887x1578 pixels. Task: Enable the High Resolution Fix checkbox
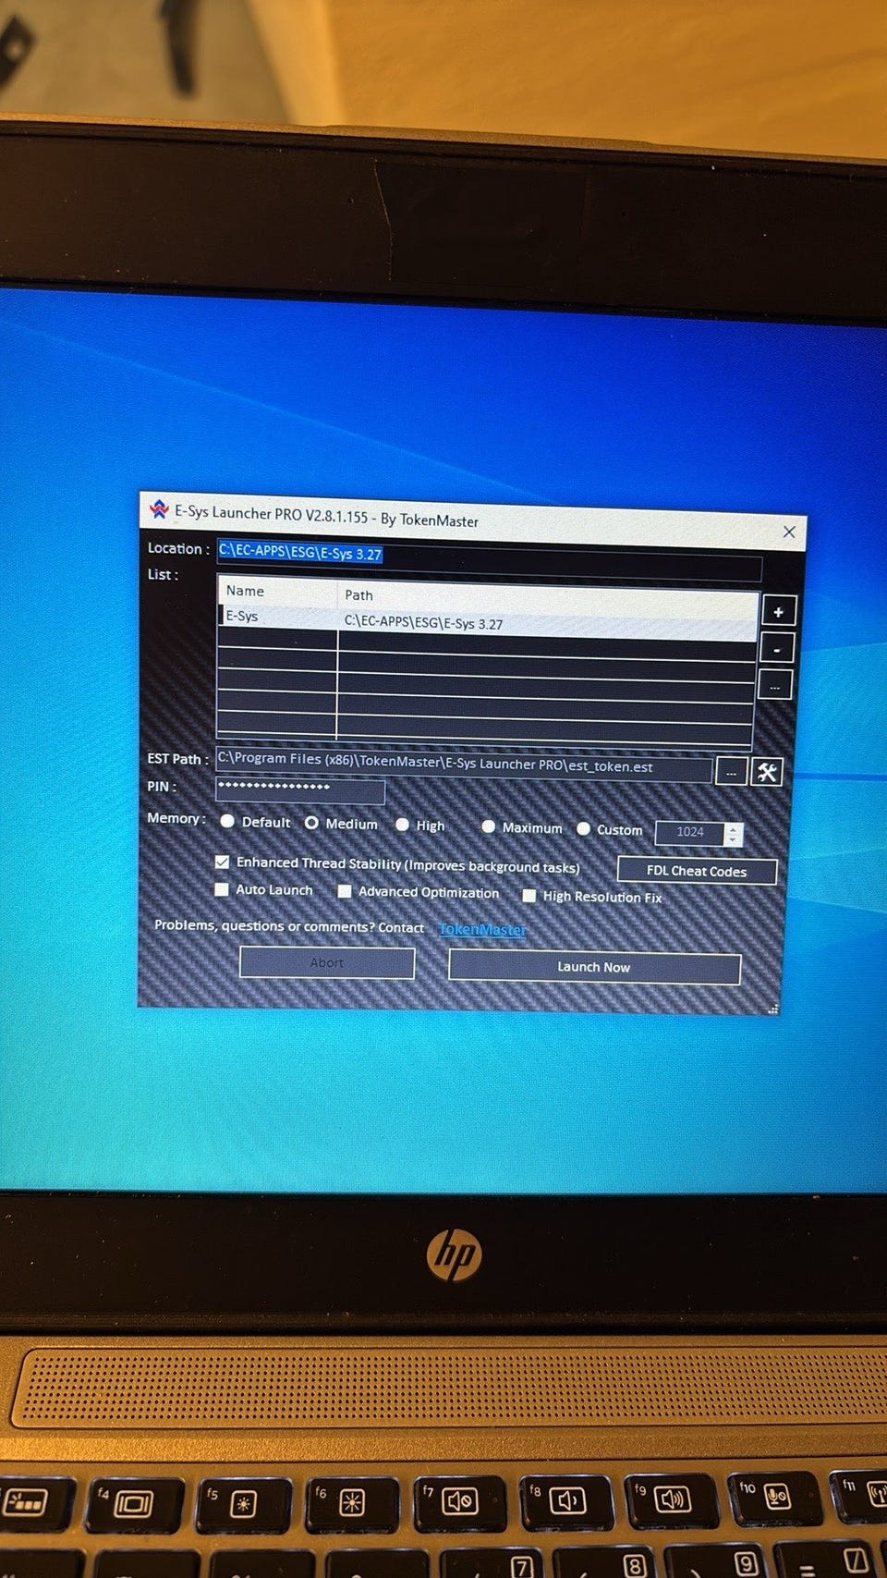coord(529,896)
